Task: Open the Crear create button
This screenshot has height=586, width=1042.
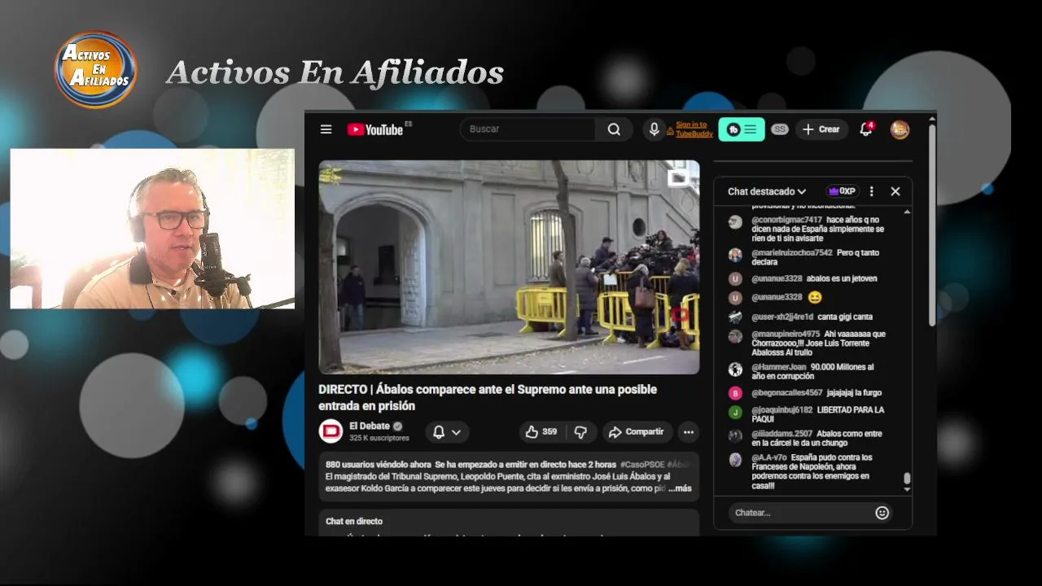Action: 821,129
